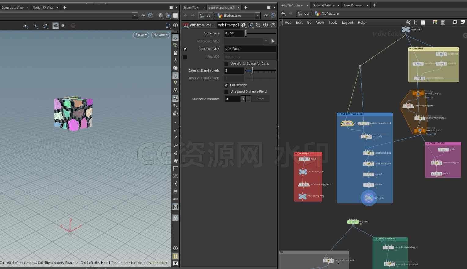Click the Distance VDB surface name field
This screenshot has height=269, width=467.
tap(250, 49)
